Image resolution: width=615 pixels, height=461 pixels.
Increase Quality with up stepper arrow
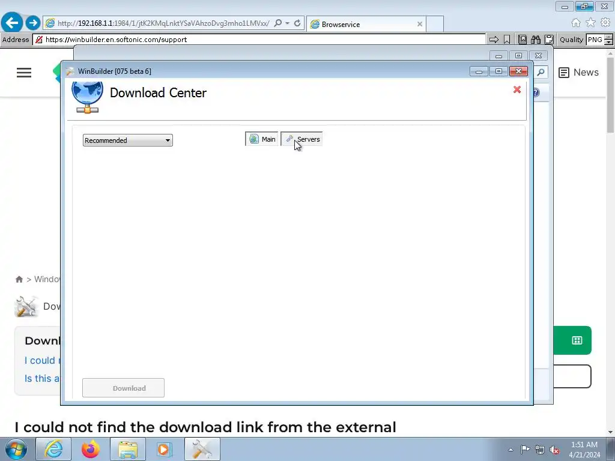point(609,37)
